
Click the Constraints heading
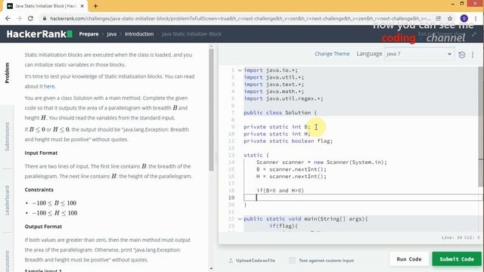tap(39, 190)
